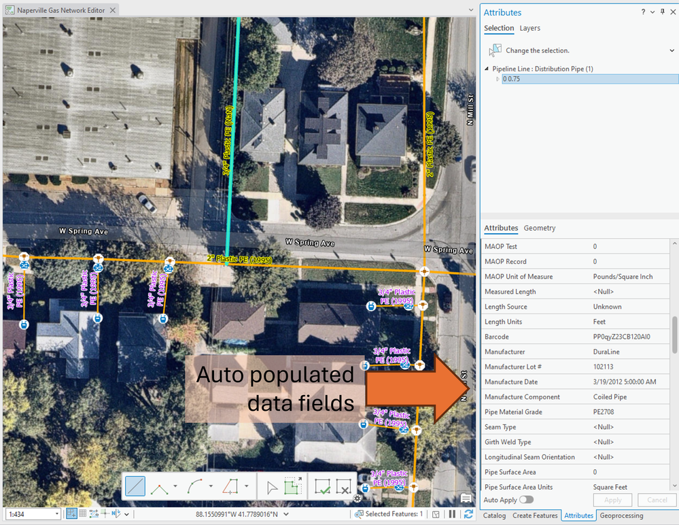This screenshot has width=679, height=525.
Task: Expand arc segment tool options arrow
Action: (211, 486)
